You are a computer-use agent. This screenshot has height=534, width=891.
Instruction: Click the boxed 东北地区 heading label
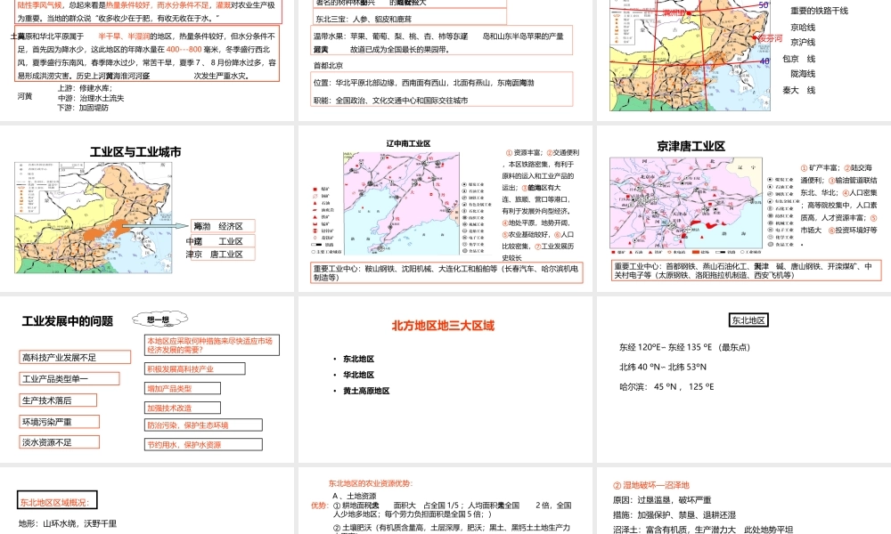pos(748,320)
